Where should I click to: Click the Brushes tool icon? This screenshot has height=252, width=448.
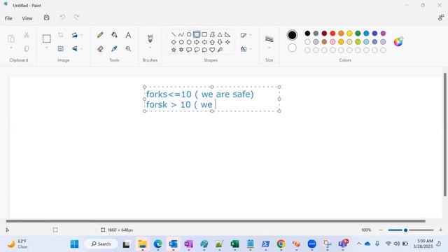[x=150, y=38]
